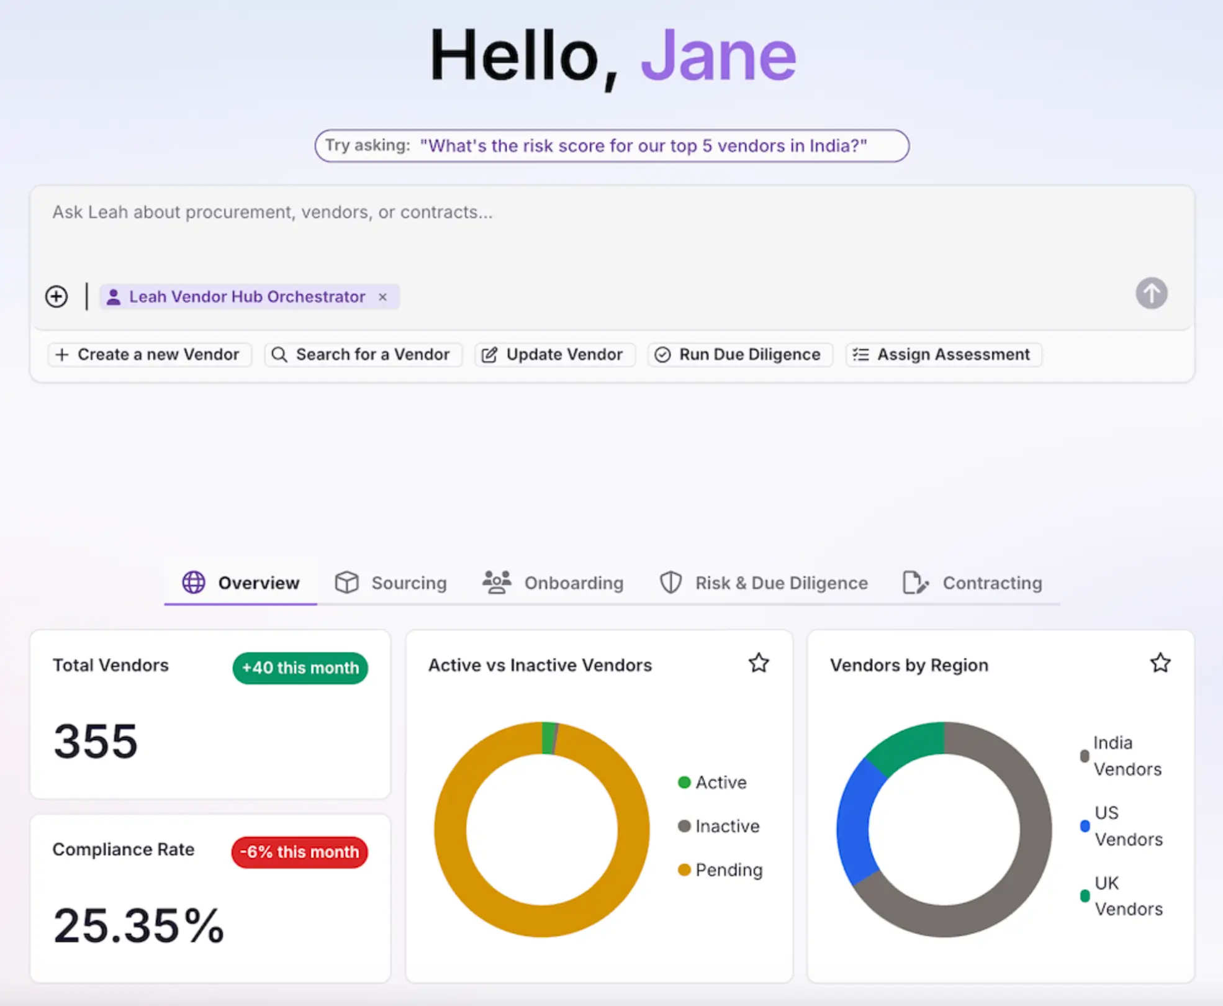Click the pencil edit icon on Update Vendor
The image size is (1223, 1006).
490,355
